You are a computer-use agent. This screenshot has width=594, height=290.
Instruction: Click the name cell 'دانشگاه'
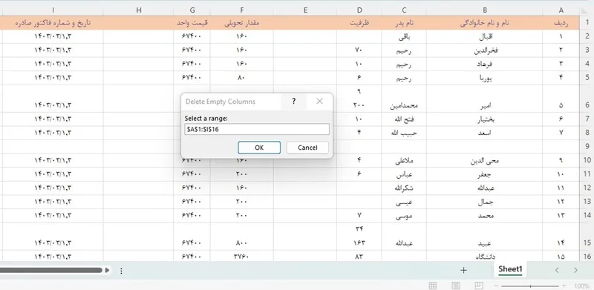tap(485, 257)
